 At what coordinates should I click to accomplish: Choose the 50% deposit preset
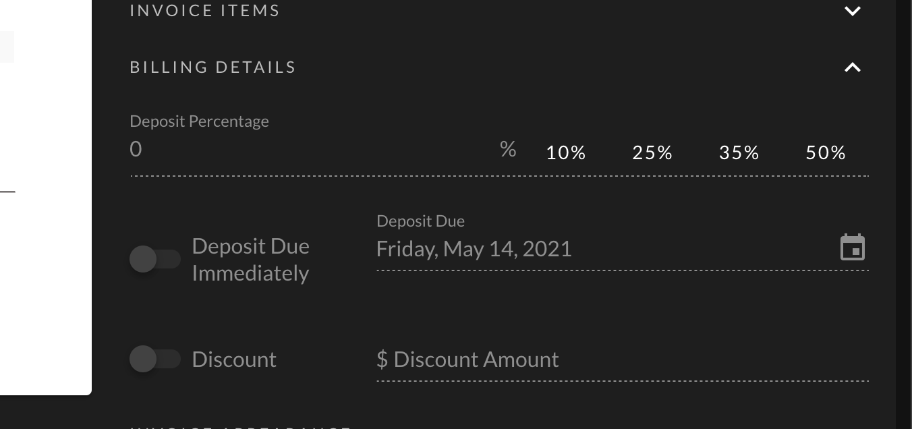point(826,153)
